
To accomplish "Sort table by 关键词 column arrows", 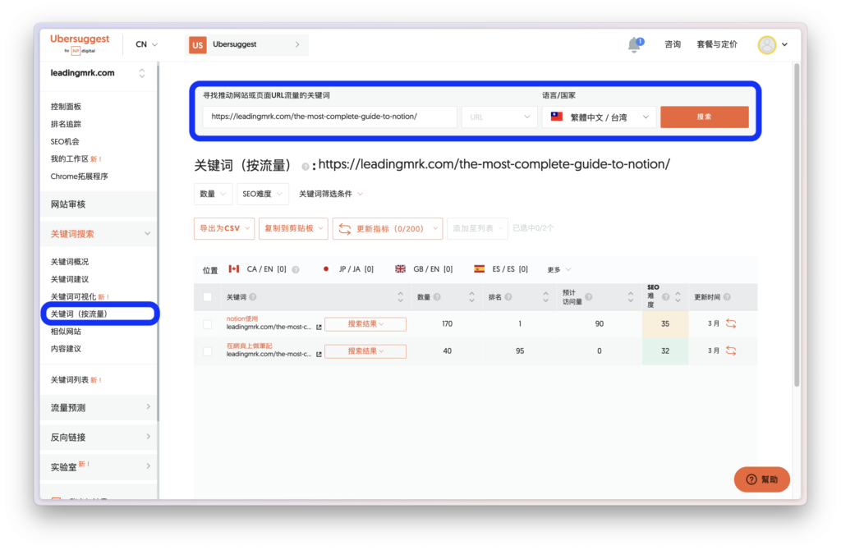I will tap(400, 297).
